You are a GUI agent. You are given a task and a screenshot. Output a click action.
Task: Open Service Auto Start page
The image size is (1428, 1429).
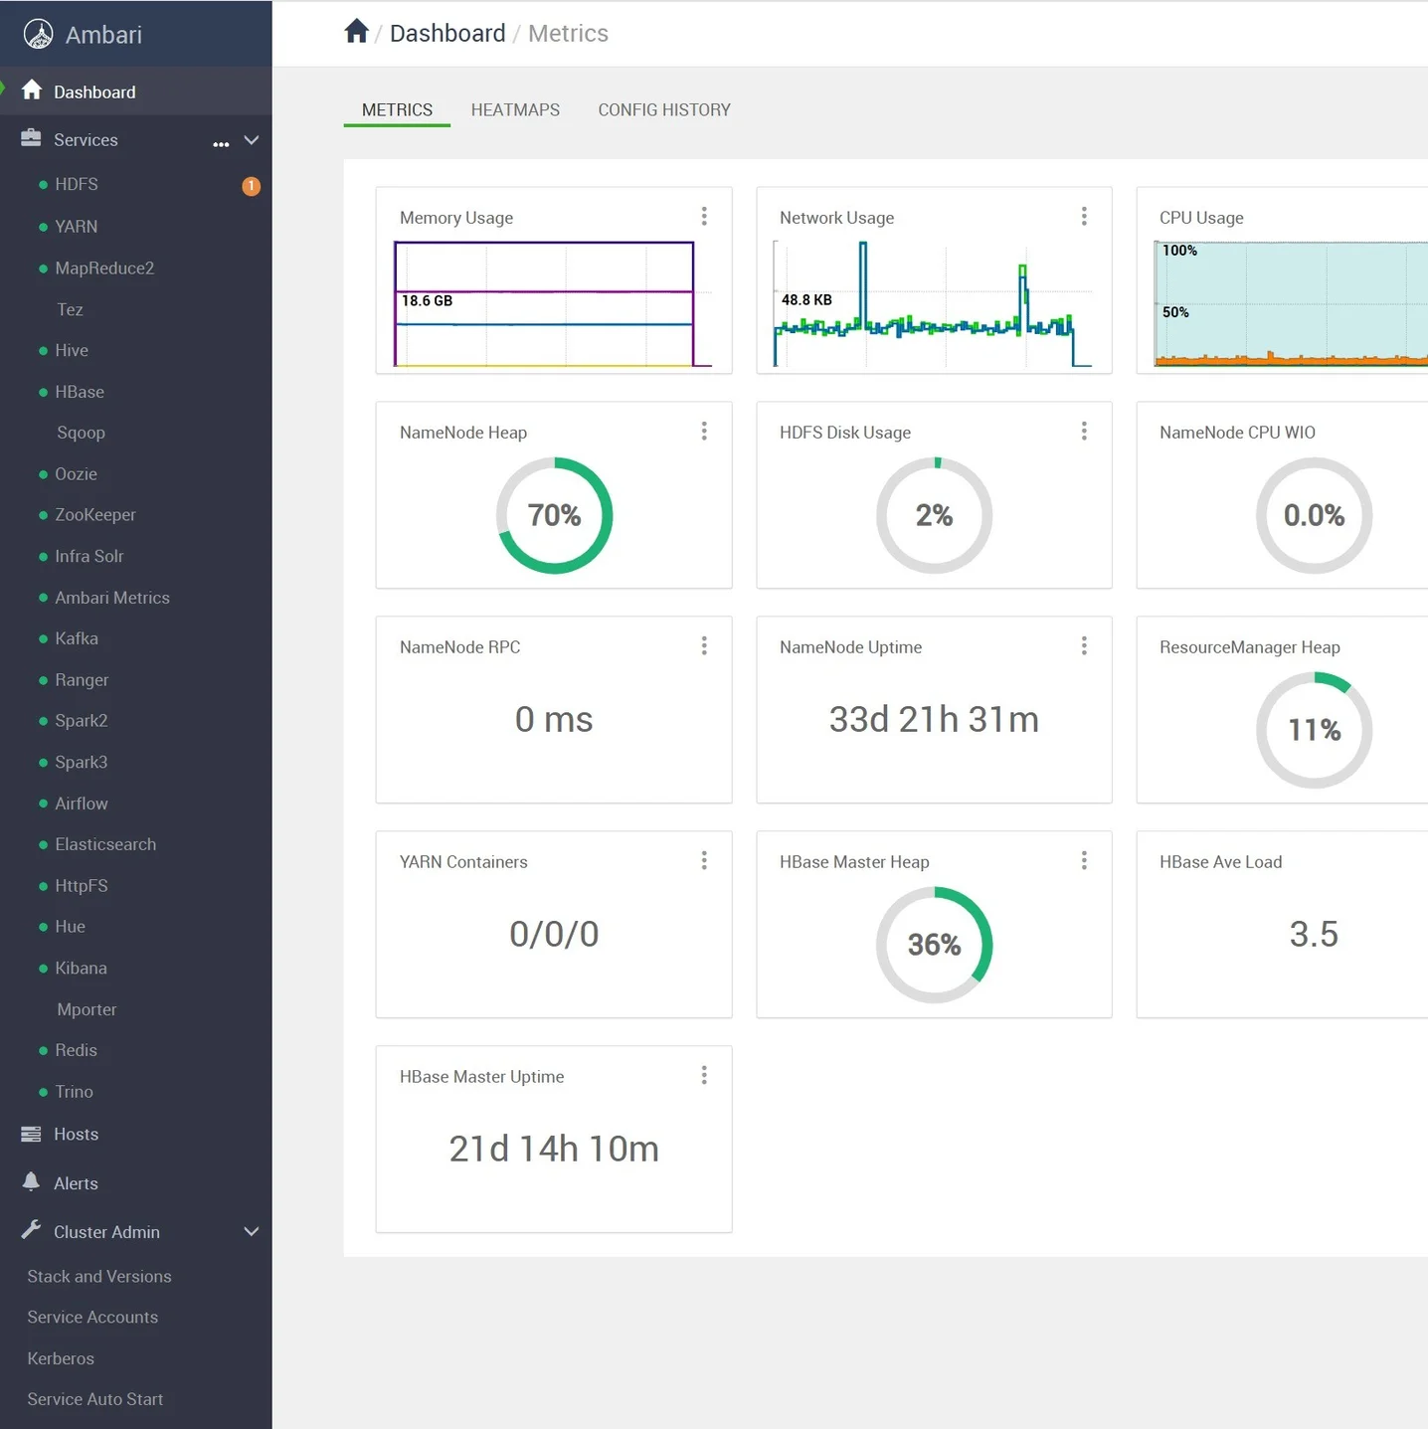tap(95, 1399)
